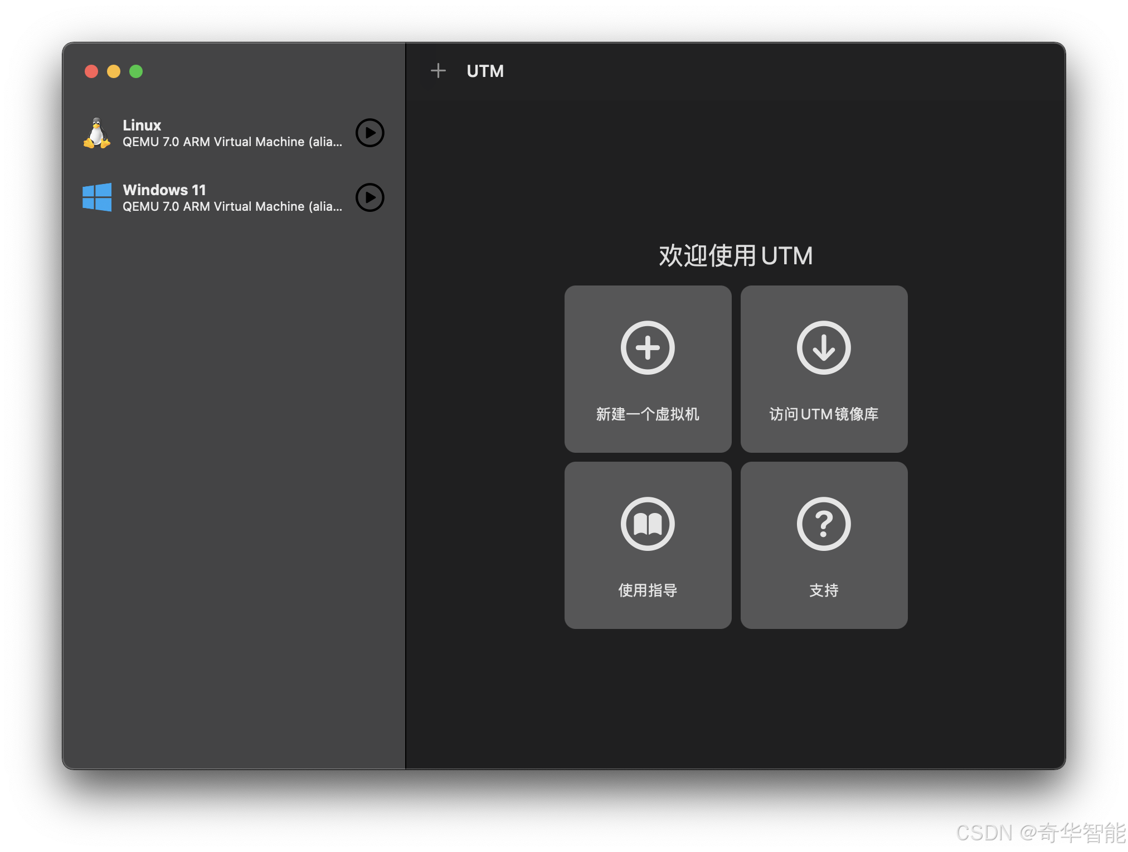Click the yellow minimize window button
The image size is (1128, 852).
click(114, 71)
